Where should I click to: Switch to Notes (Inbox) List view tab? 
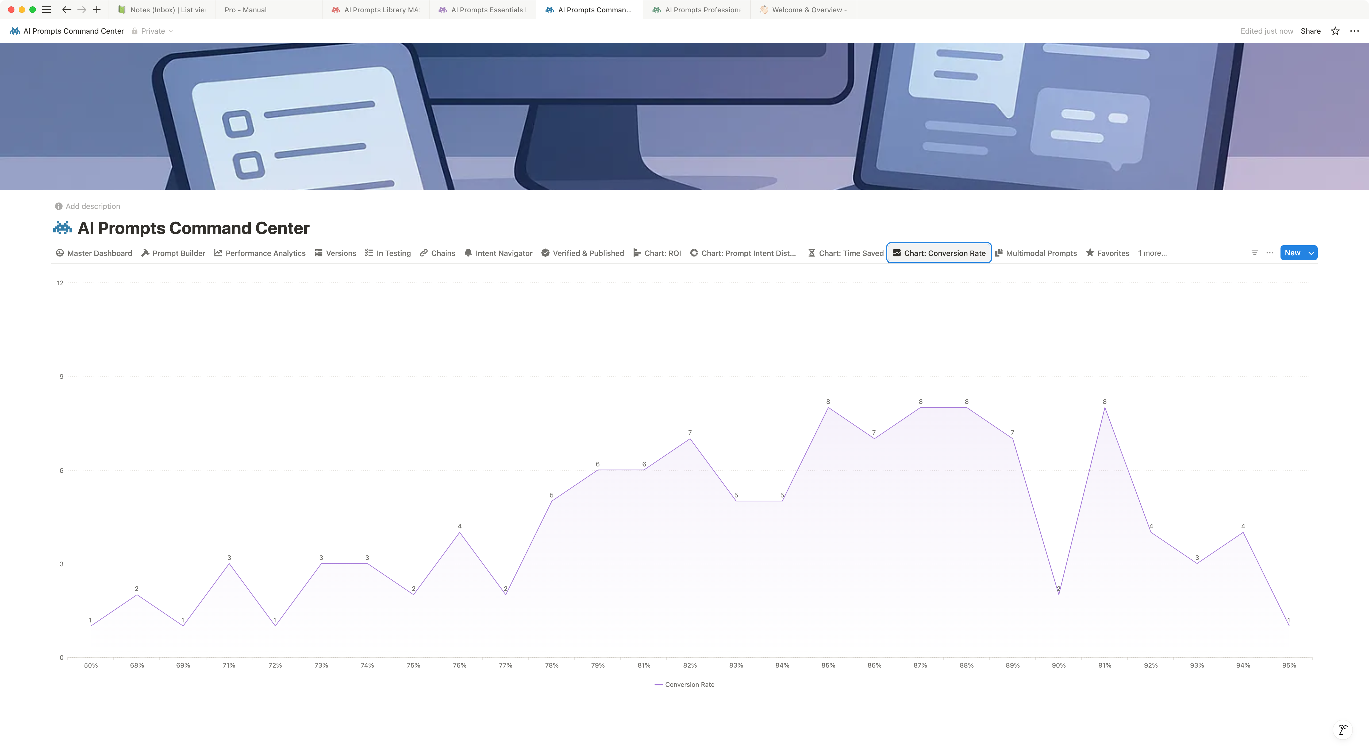coord(162,10)
